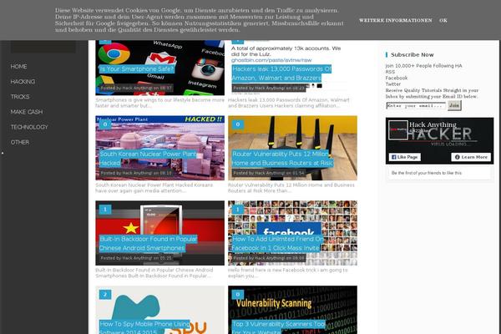Click the Hack Anything page avatar
Screen dimensions: 501x334
click(397, 129)
